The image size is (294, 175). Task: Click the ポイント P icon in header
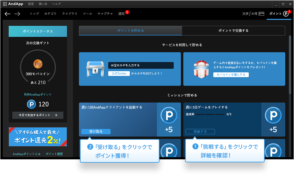coord(286,14)
